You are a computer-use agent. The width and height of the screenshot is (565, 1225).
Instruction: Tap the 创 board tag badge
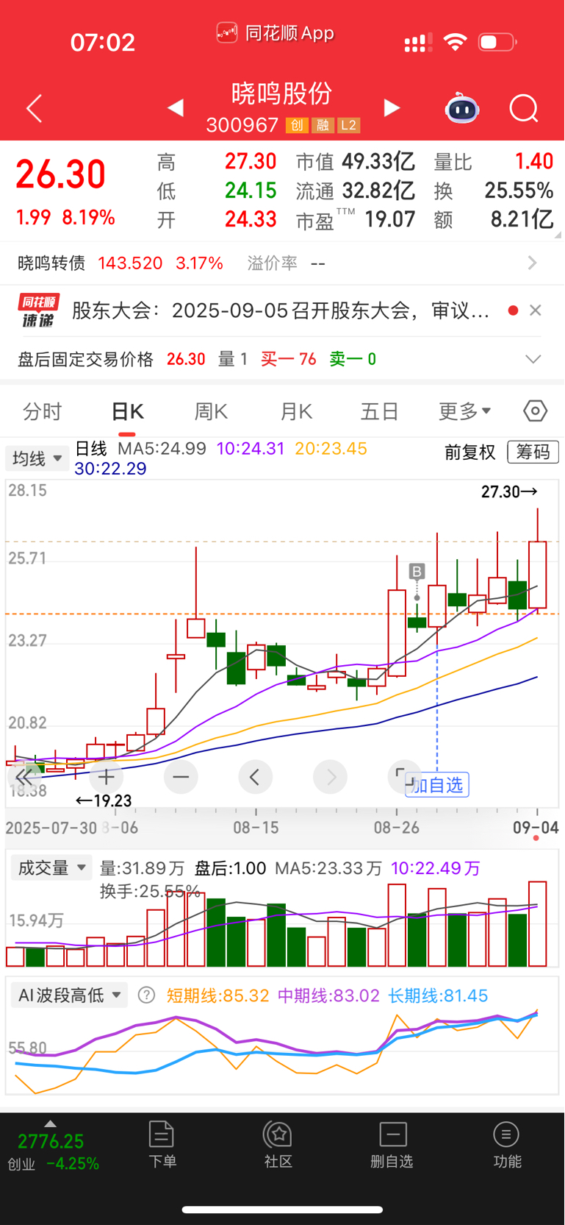tap(296, 126)
